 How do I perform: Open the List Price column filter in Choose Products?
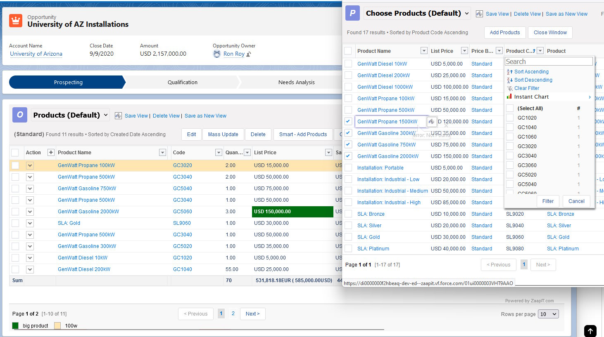tap(464, 51)
